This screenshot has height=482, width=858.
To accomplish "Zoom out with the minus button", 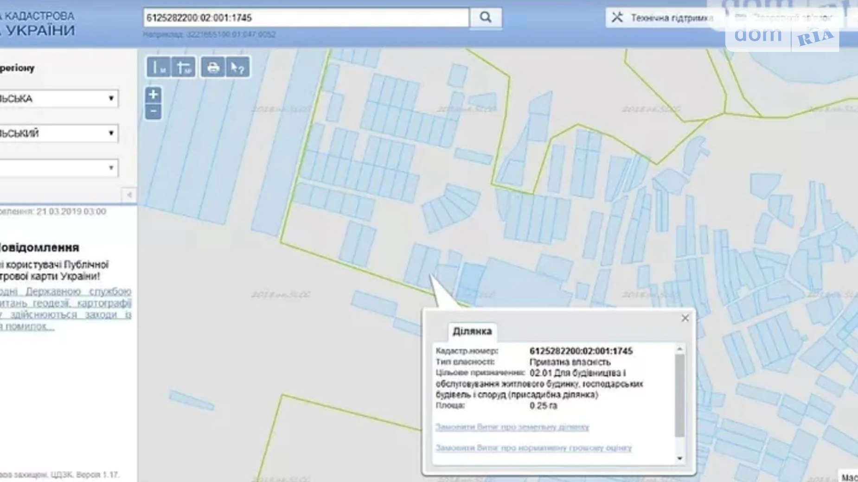I will (x=153, y=111).
